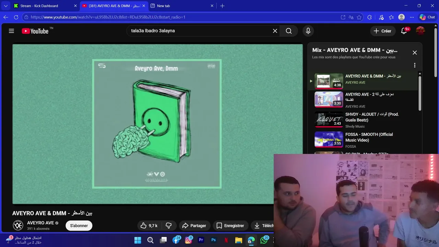The image size is (439, 247).
Task: Open Instagram from the taskbar
Action: (x=188, y=240)
